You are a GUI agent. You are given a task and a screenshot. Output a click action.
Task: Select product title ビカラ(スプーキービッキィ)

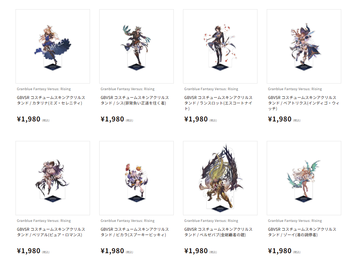coord(135,232)
